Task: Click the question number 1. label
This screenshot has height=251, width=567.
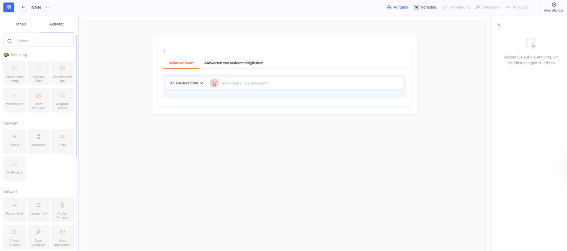Action: (165, 52)
